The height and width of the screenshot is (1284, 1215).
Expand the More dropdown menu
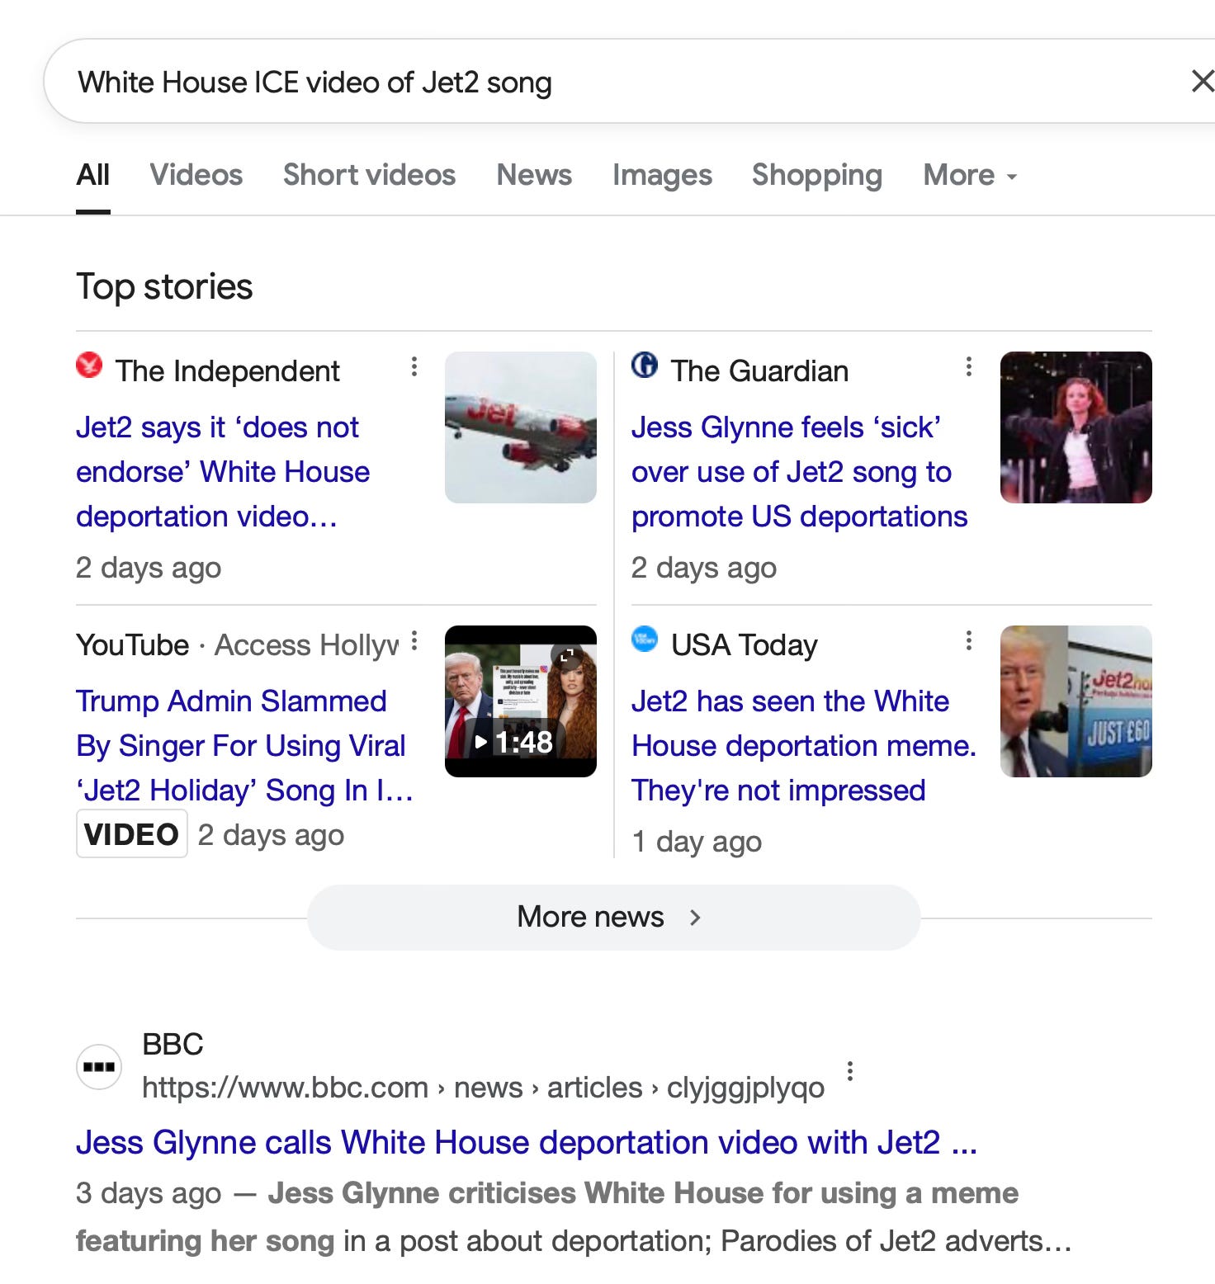click(971, 175)
